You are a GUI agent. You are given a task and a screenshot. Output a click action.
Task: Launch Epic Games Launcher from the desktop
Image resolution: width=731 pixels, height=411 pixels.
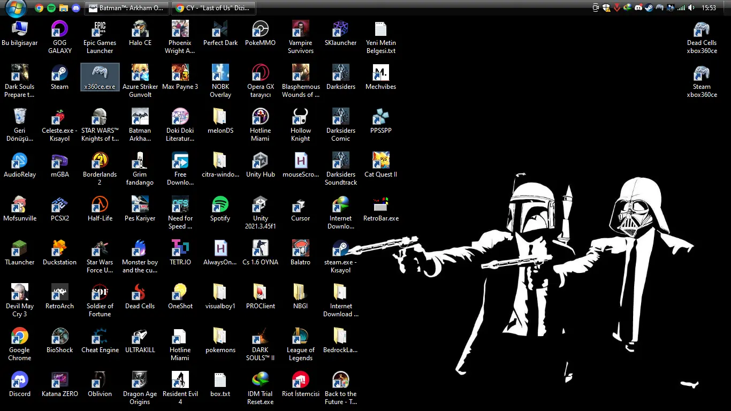(x=100, y=37)
